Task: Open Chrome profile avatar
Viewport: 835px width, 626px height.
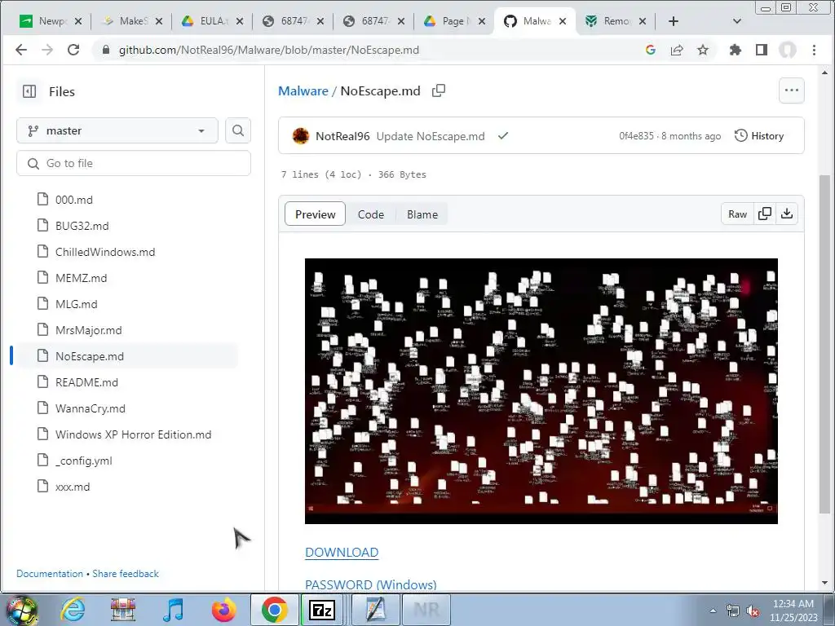Action: pos(788,50)
